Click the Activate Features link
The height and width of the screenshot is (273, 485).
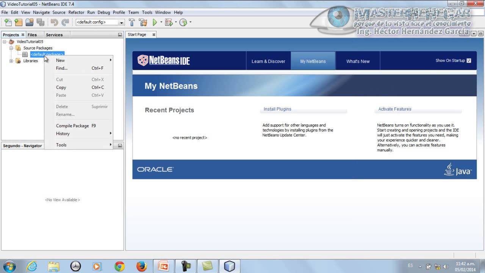pos(394,109)
